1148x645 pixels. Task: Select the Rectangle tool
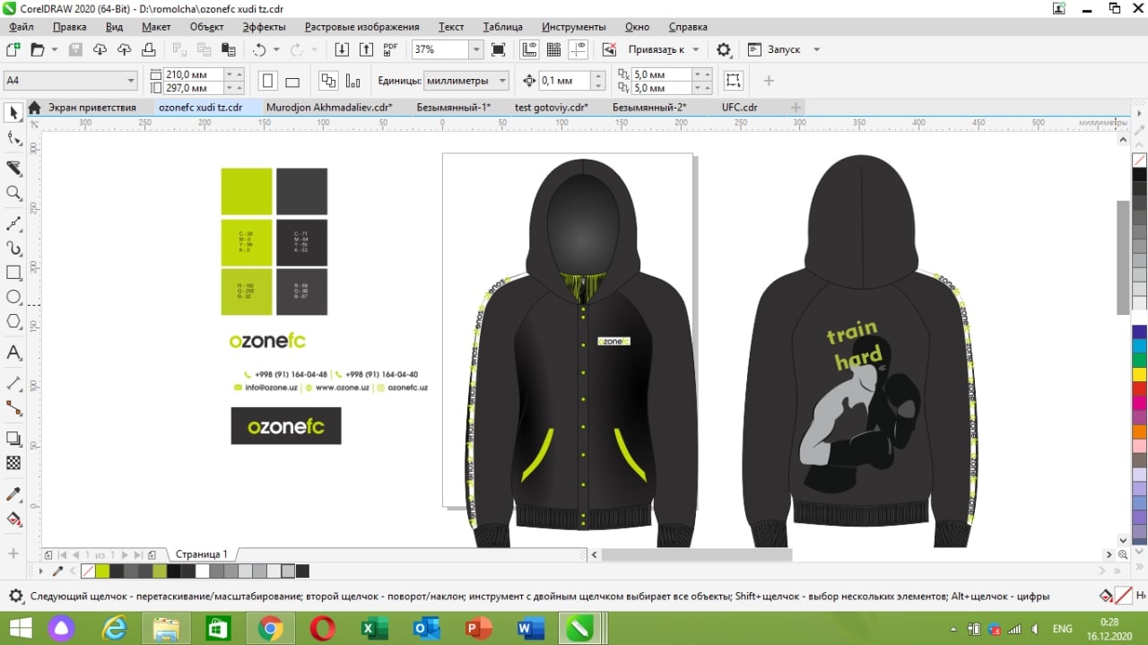13,273
